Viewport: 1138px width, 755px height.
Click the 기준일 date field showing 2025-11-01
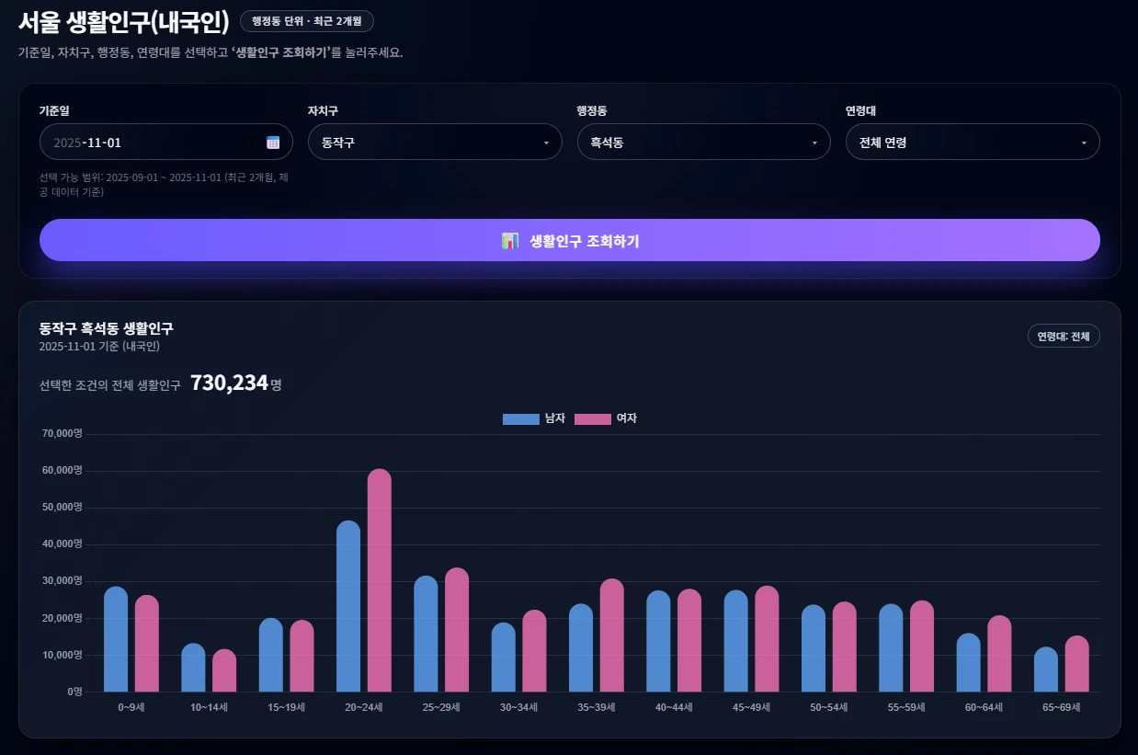coord(147,143)
